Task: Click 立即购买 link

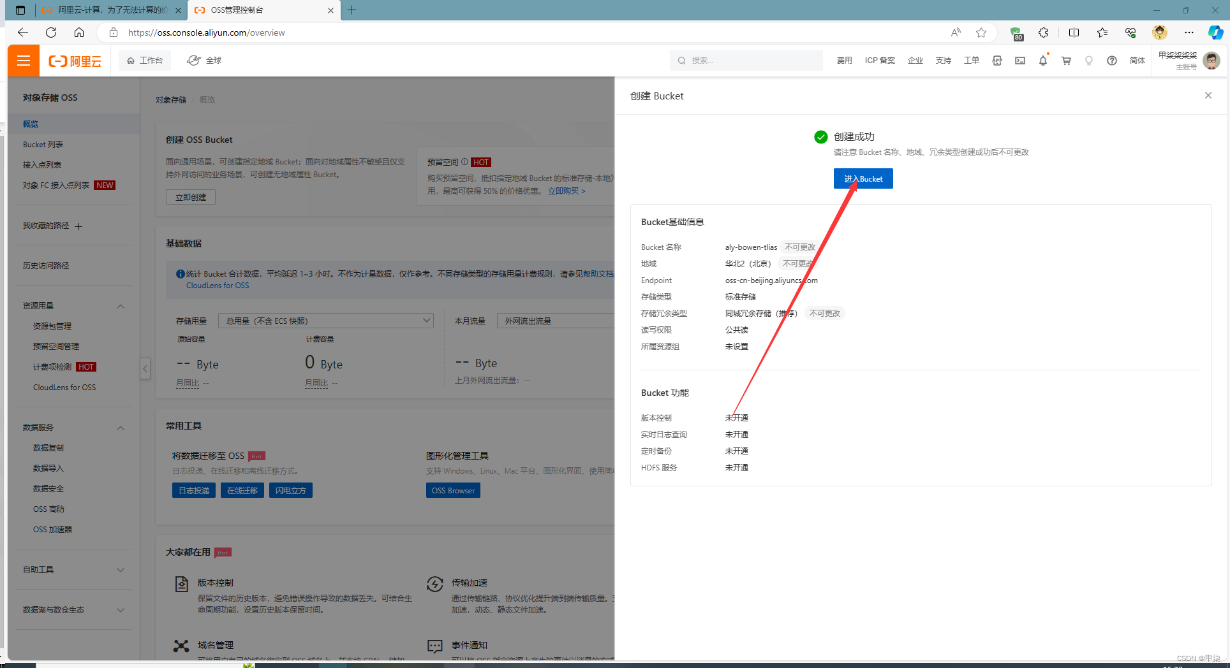Action: pyautogui.click(x=567, y=191)
